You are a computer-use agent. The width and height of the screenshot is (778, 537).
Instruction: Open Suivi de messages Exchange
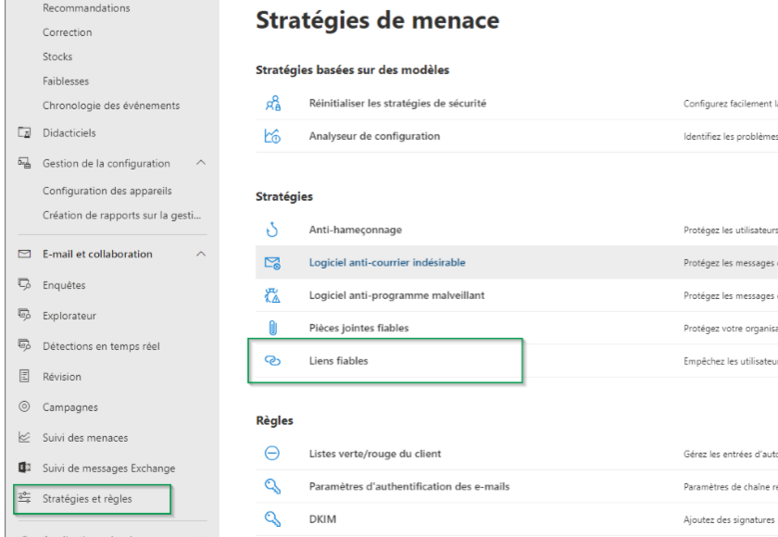pyautogui.click(x=108, y=468)
